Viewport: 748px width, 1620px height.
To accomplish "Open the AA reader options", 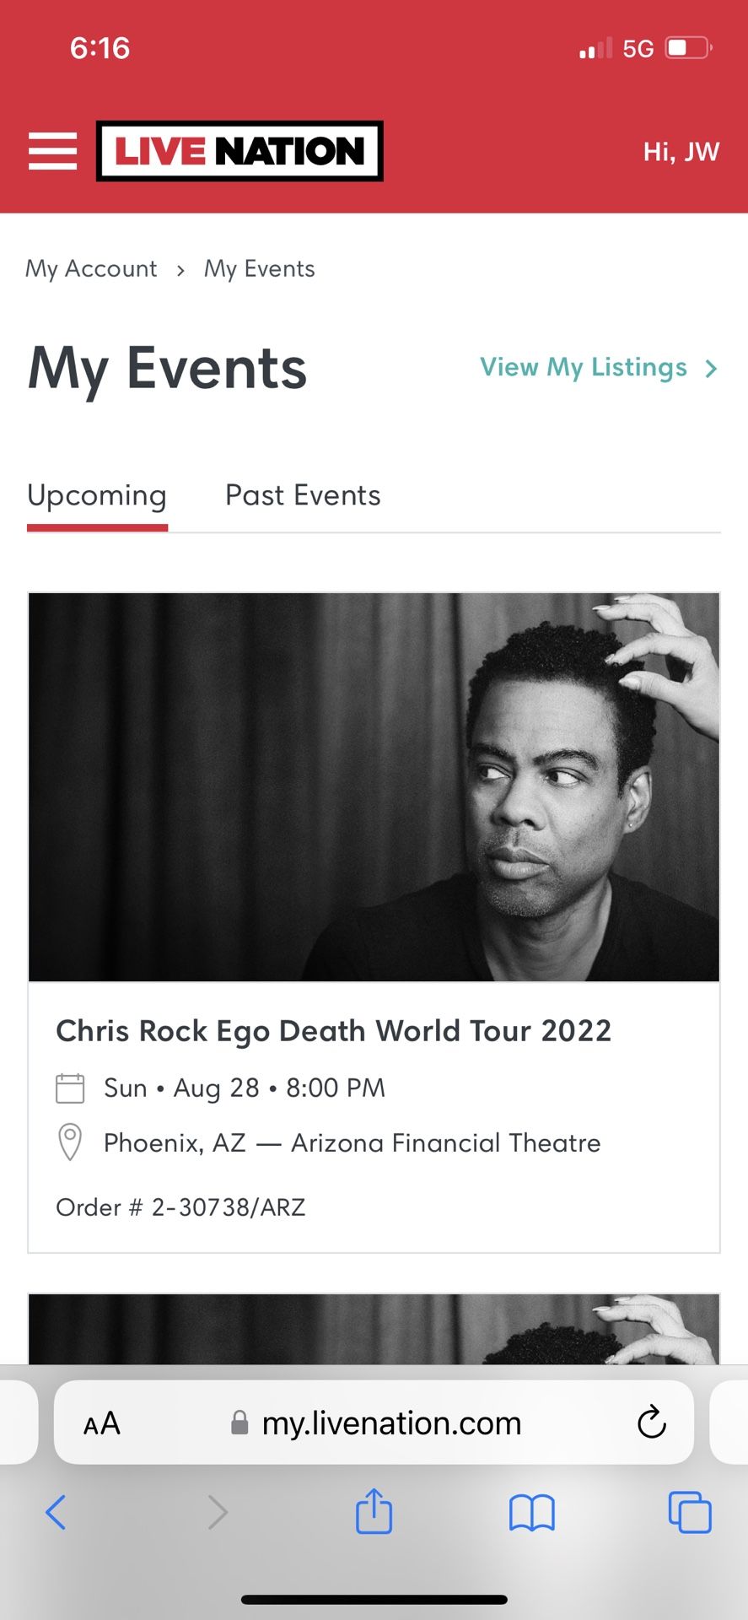I will [102, 1423].
